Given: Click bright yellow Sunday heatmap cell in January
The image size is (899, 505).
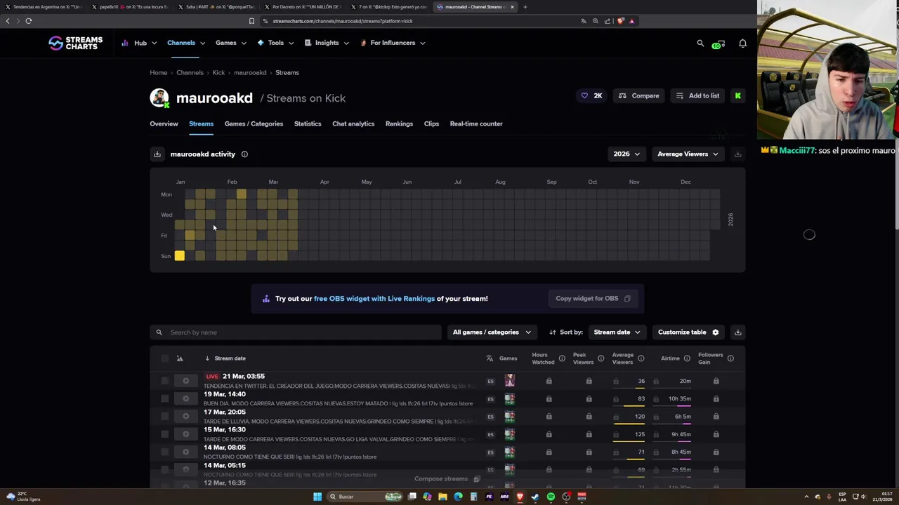Looking at the screenshot, I should 180,256.
